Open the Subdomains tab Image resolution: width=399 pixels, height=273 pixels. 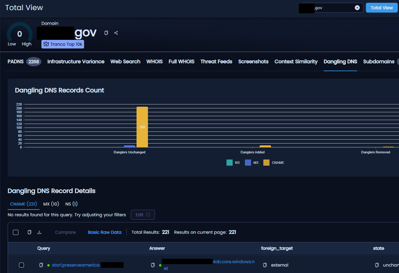point(379,62)
